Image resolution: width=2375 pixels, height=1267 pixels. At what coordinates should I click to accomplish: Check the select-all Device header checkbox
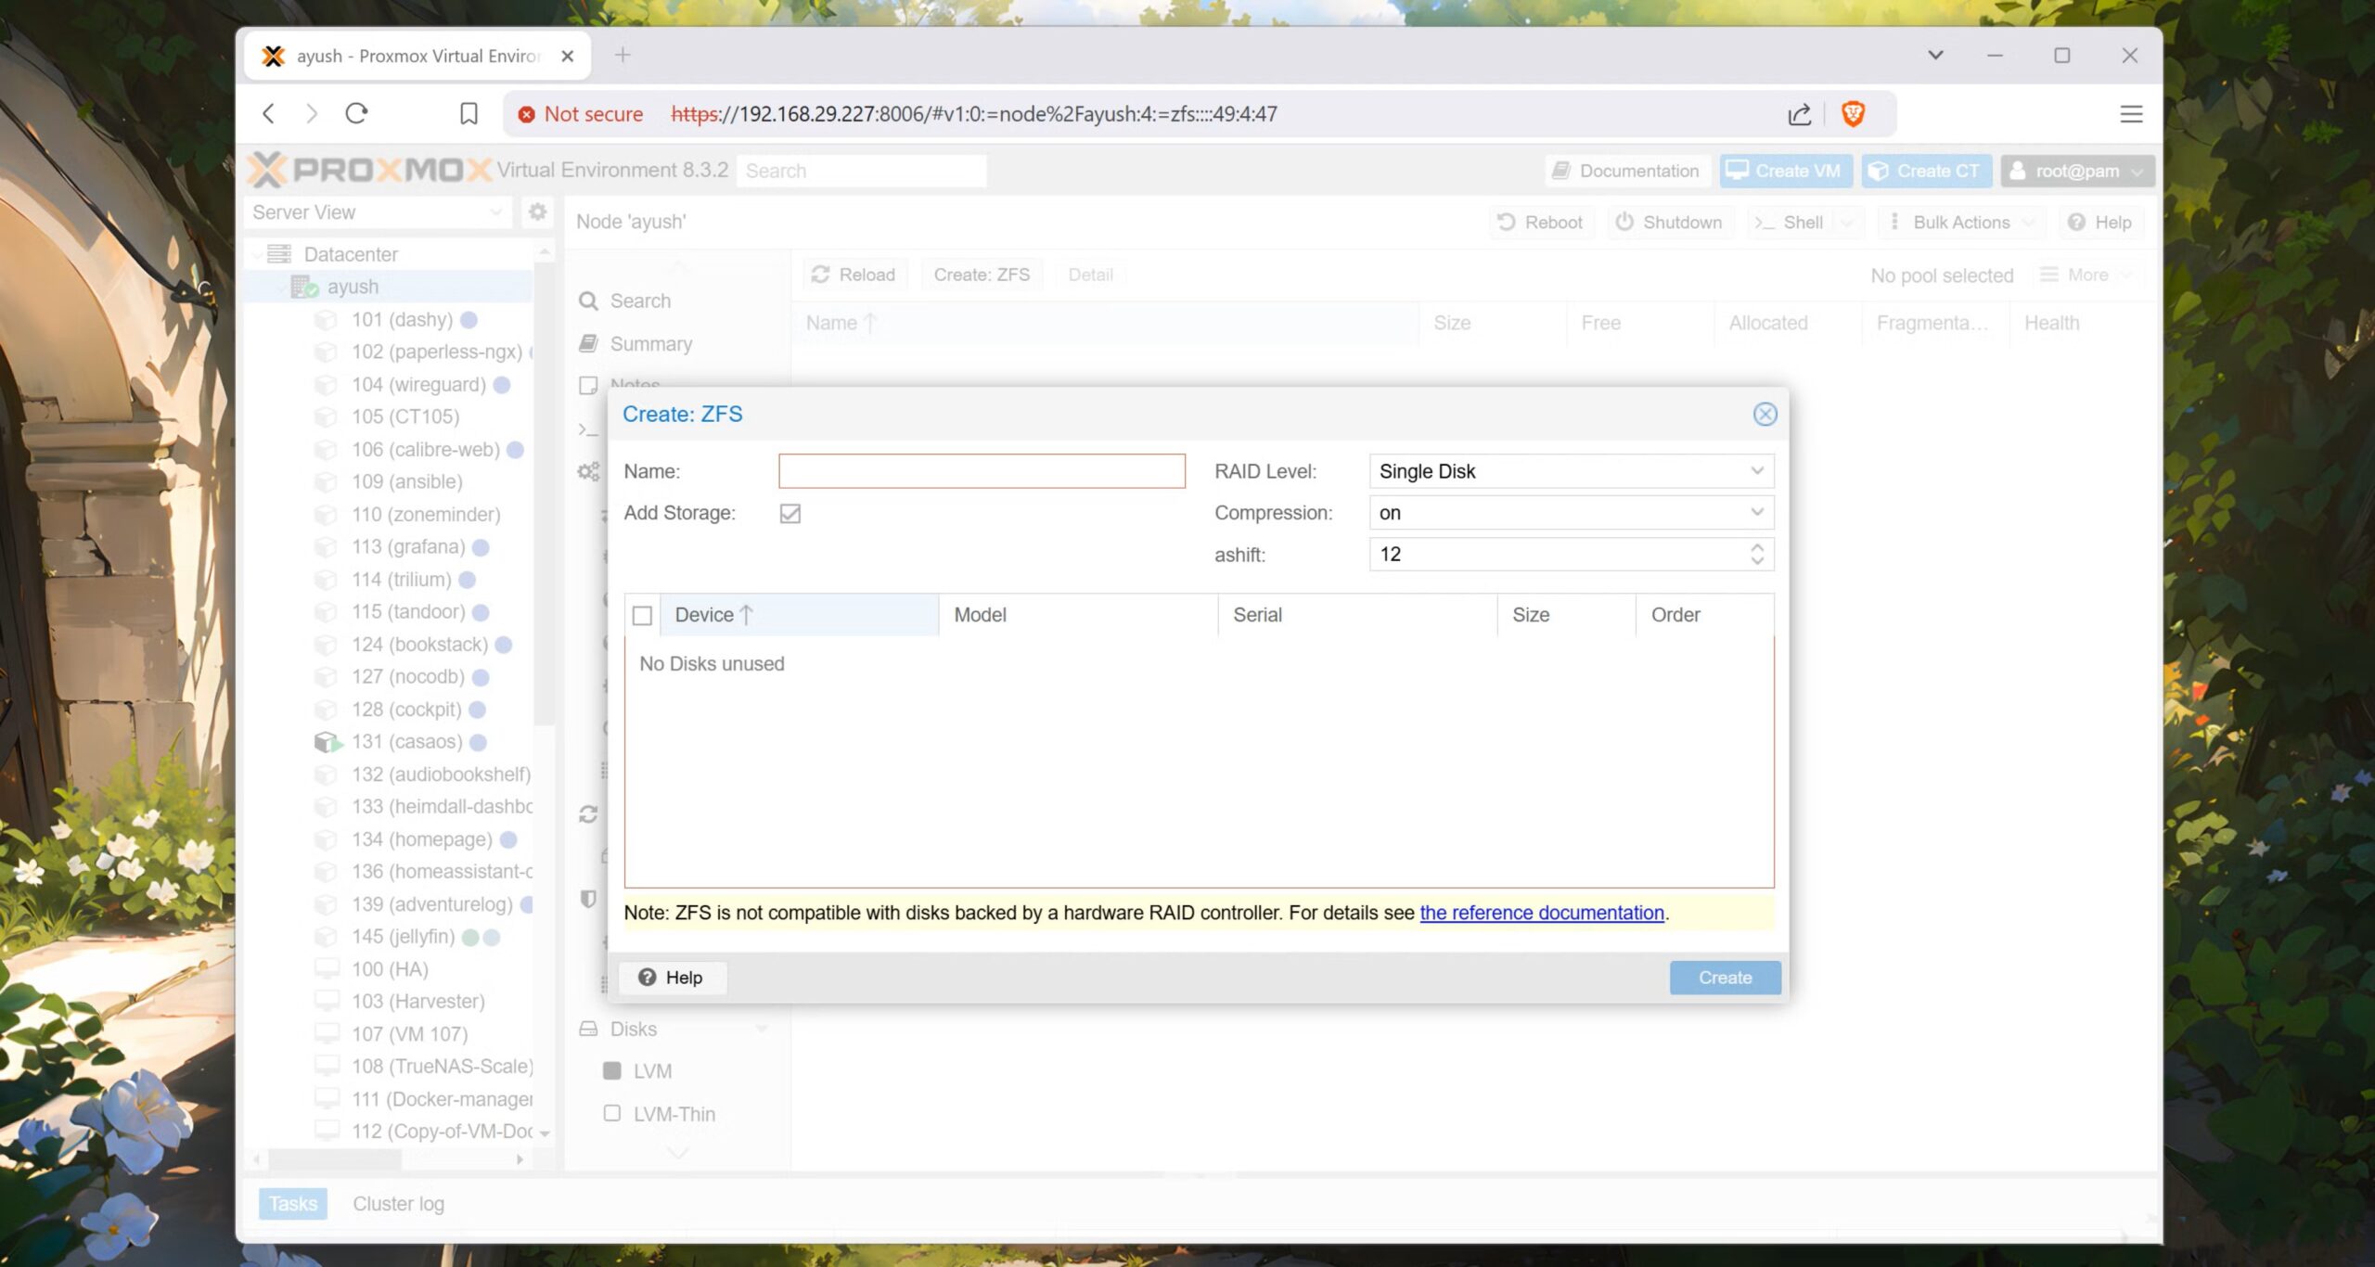(642, 615)
